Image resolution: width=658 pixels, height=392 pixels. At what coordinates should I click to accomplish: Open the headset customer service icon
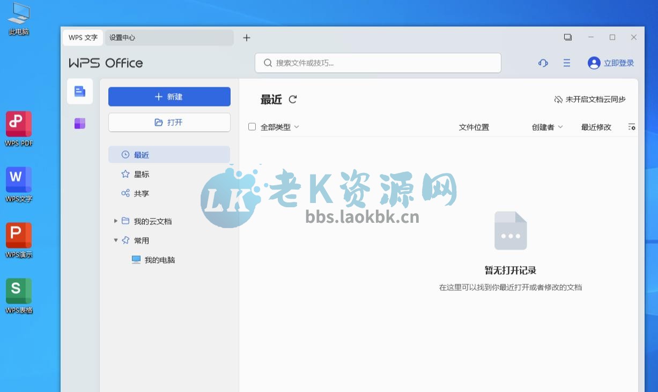[543, 63]
